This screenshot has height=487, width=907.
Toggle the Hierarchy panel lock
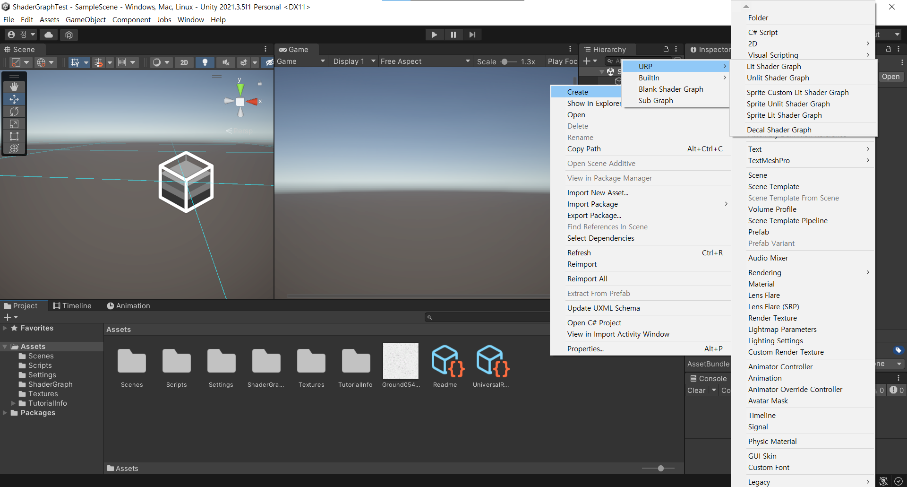[666, 49]
